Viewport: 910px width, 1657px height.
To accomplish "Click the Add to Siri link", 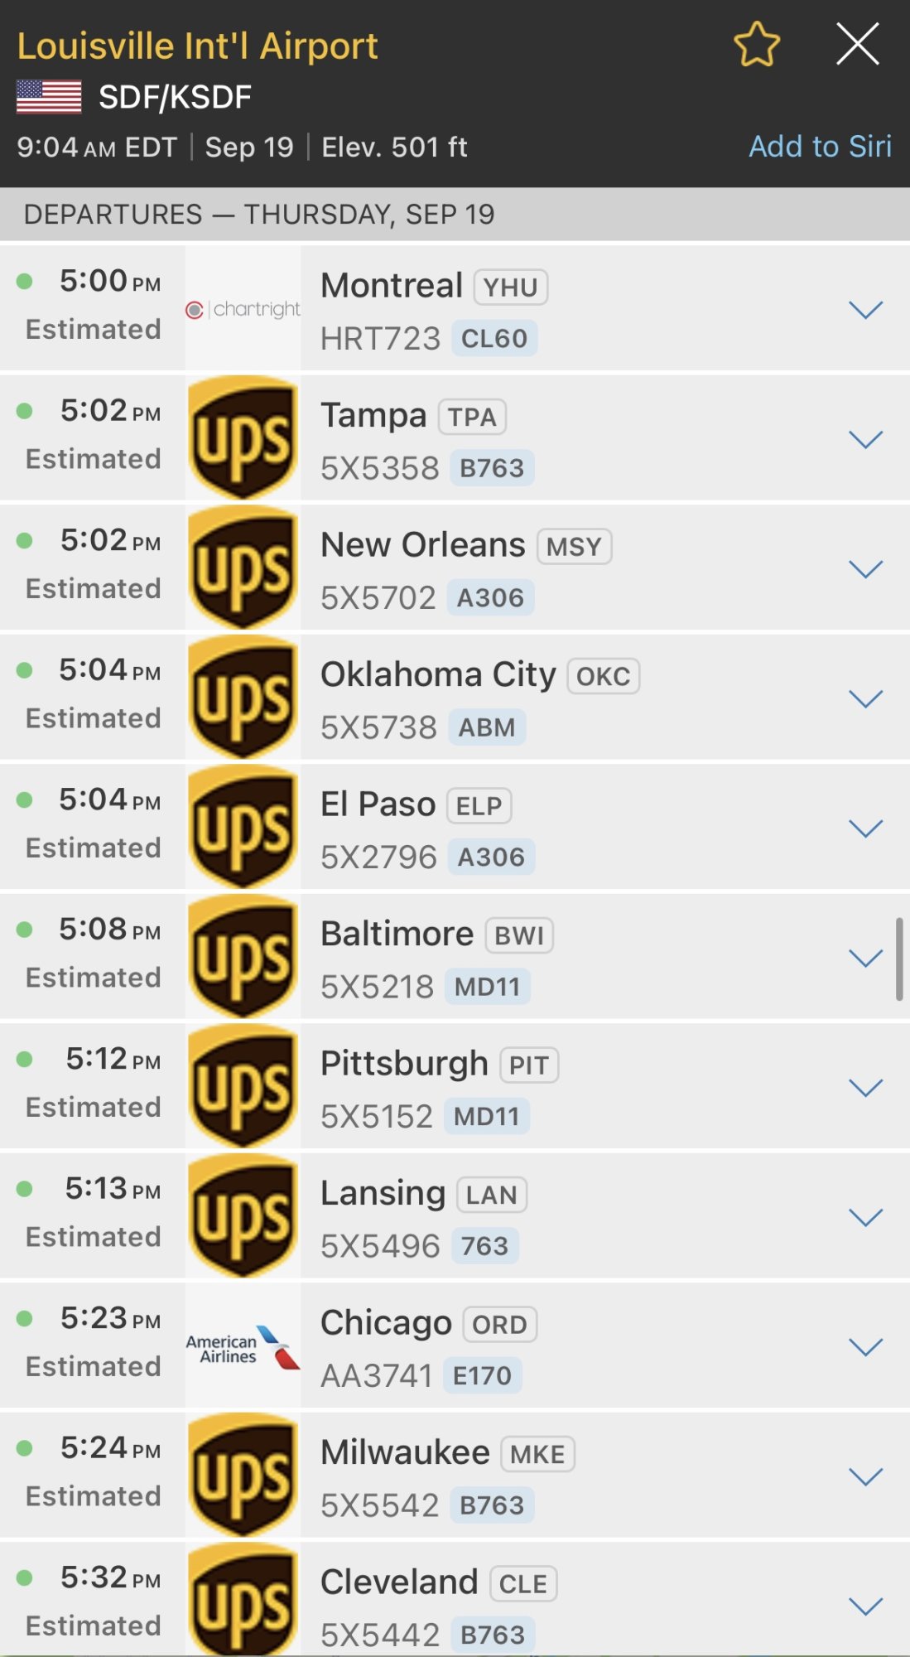I will tap(820, 147).
